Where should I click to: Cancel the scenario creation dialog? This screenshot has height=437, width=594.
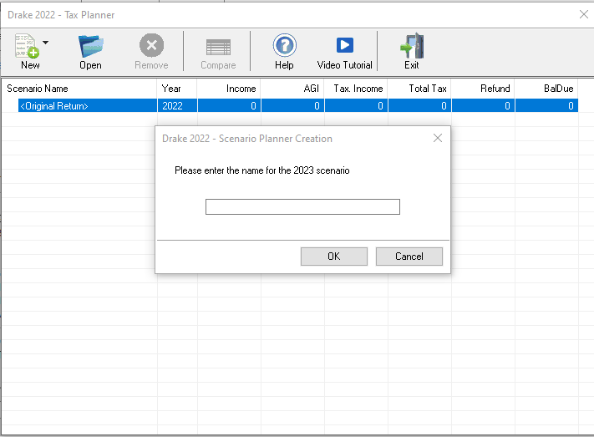click(409, 257)
